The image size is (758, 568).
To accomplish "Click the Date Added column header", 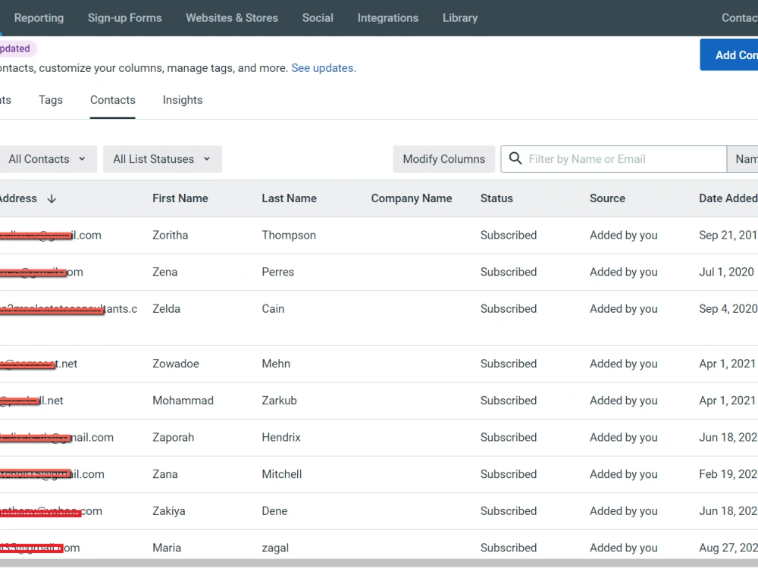I will (728, 198).
